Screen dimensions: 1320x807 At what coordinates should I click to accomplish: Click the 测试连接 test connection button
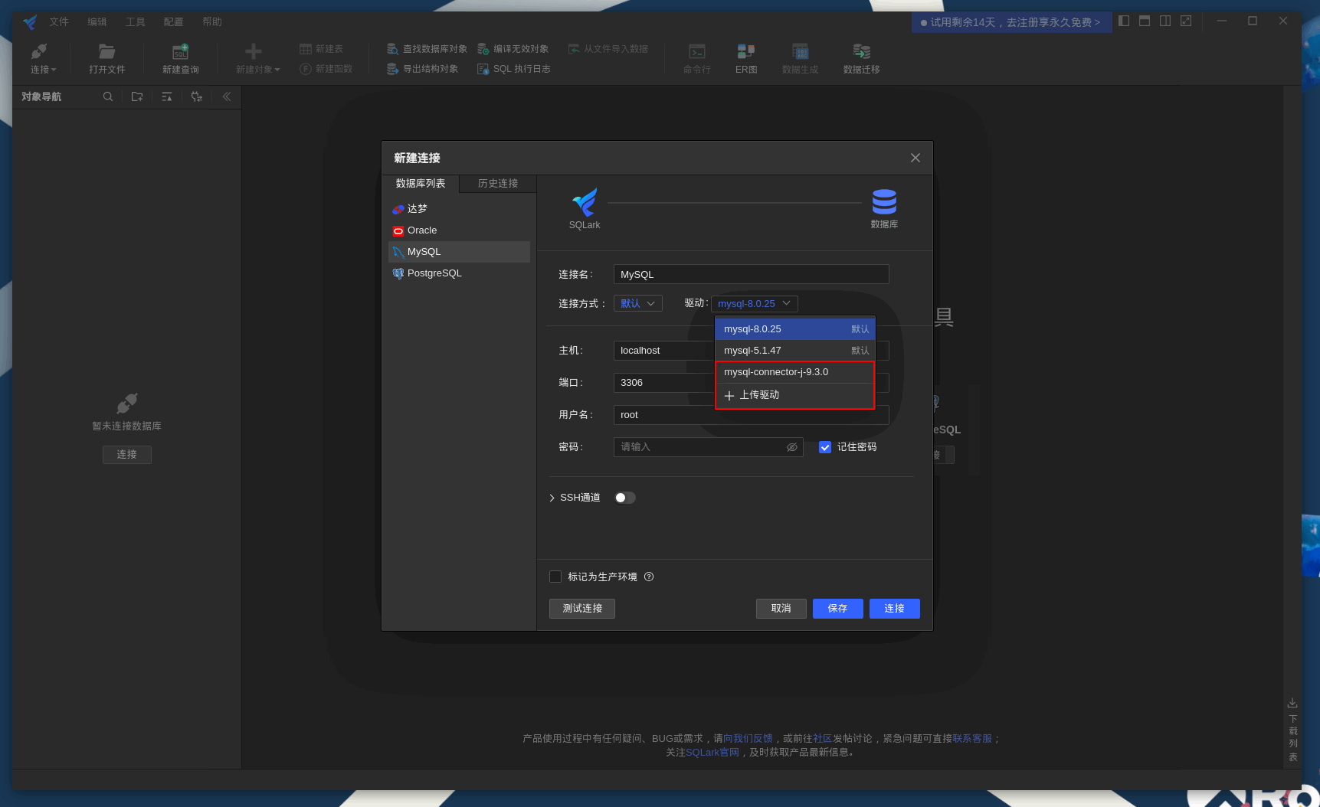tap(581, 609)
